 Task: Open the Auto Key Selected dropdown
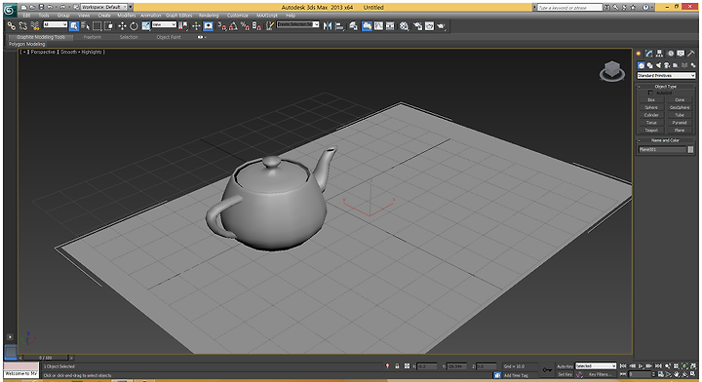[596, 365]
